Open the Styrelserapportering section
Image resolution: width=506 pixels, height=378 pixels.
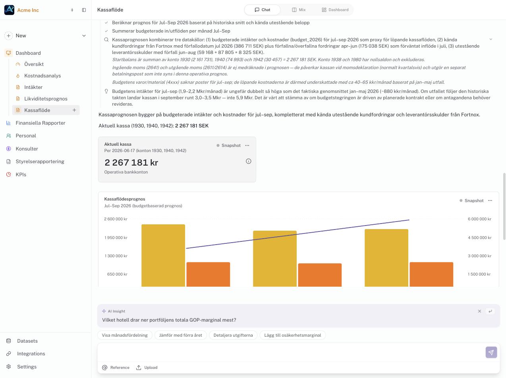coord(40,162)
